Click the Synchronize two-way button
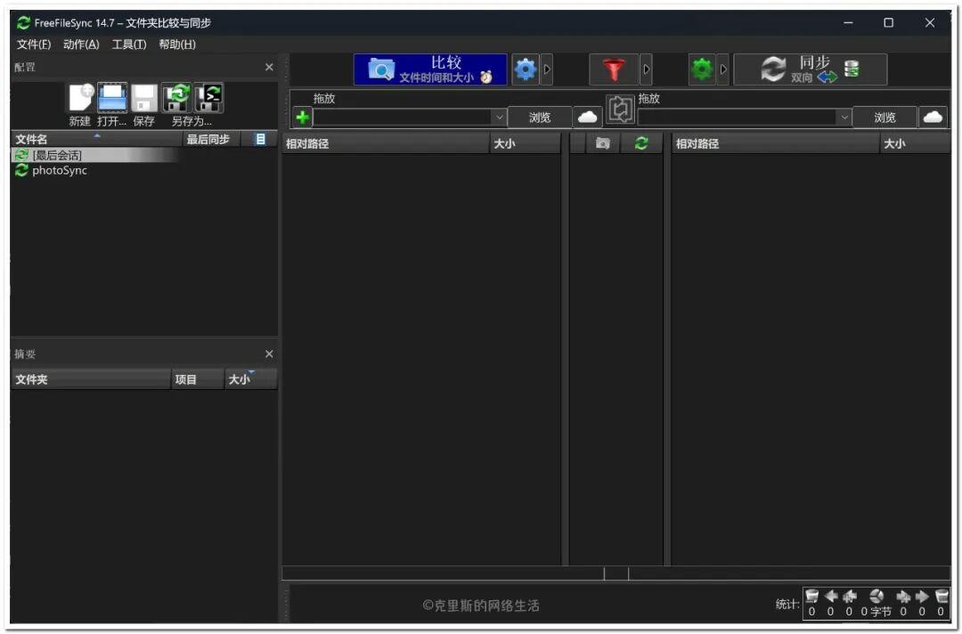This screenshot has height=634, width=962. tap(811, 69)
